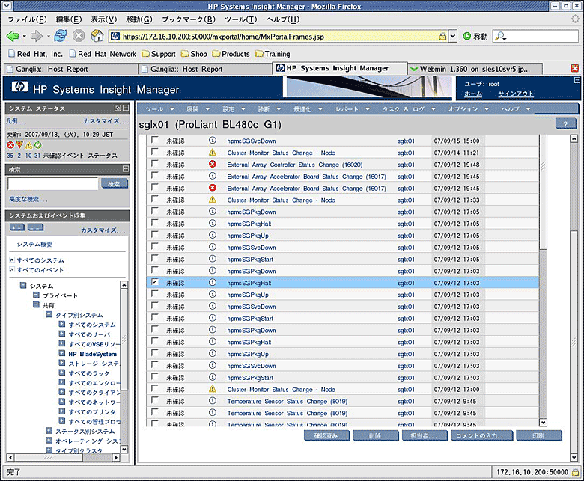Check the Temperature Sensor first 9:45 row checkbox
584x481 pixels.
click(154, 401)
